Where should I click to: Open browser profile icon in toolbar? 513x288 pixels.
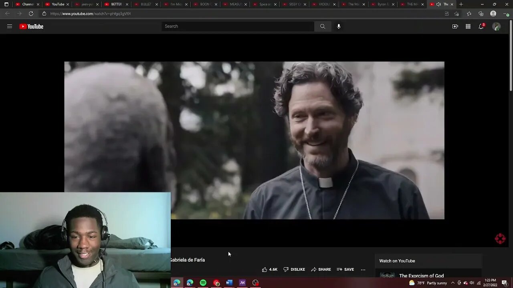click(493, 14)
